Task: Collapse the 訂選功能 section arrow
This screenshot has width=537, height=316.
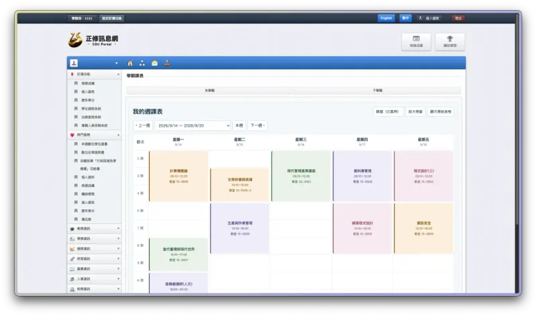Action: click(x=118, y=74)
